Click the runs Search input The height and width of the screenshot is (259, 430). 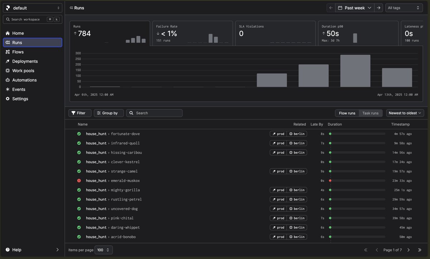[154, 113]
